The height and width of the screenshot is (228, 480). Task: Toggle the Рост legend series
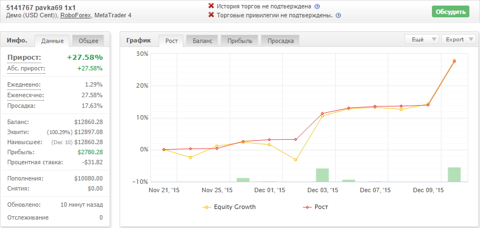coord(315,207)
